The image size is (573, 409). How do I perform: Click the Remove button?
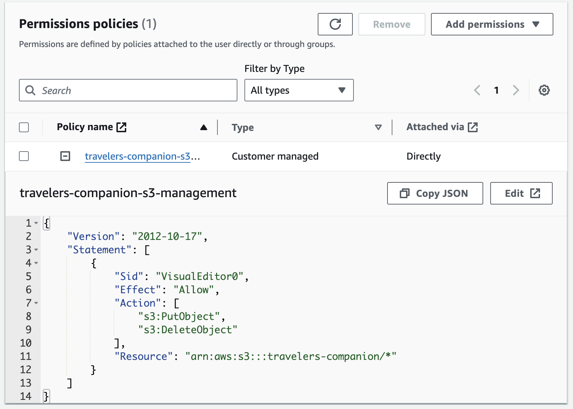point(391,24)
